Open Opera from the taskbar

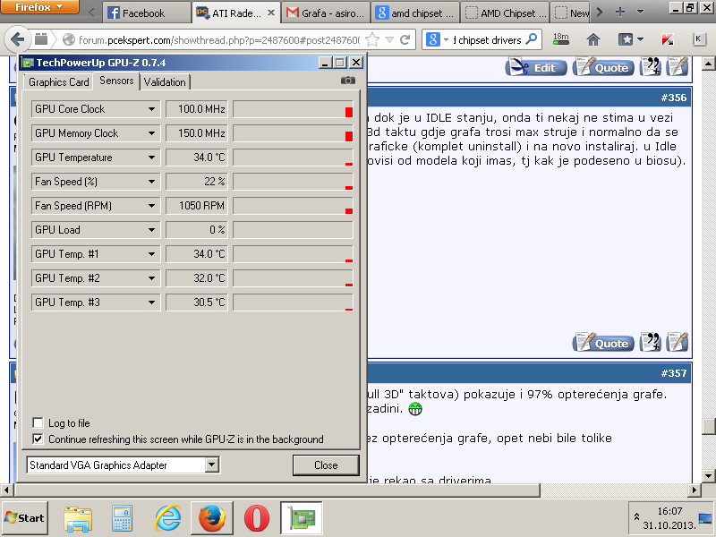257,517
